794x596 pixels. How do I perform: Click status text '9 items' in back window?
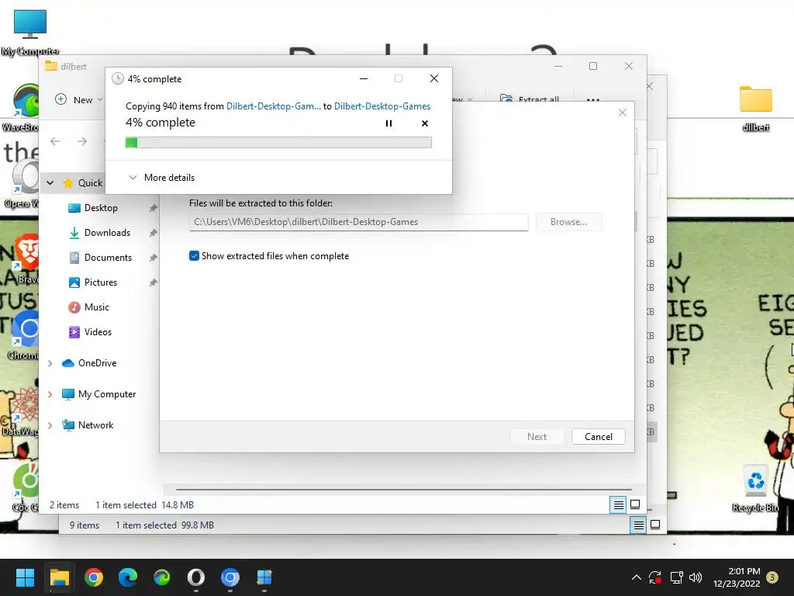pyautogui.click(x=84, y=525)
